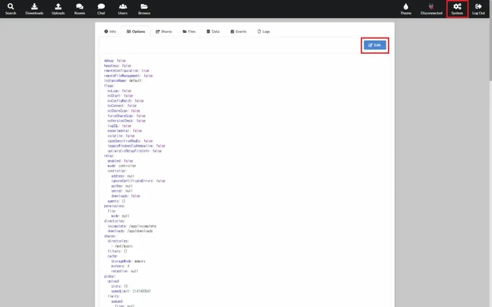492x307 pixels.
Task: Switch to the Info tab
Action: click(110, 31)
